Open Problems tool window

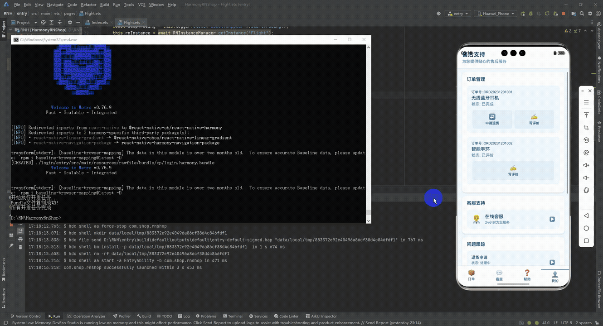click(x=205, y=316)
